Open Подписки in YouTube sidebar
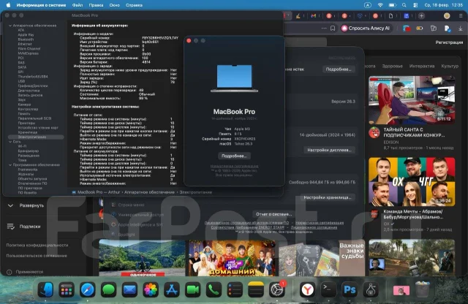Image resolution: width=468 pixels, height=304 pixels. pyautogui.click(x=24, y=227)
